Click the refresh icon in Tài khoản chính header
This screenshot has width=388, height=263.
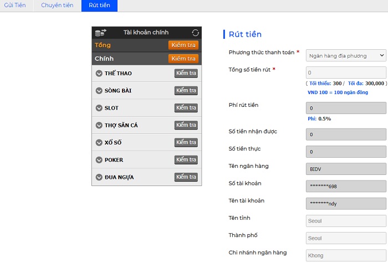click(195, 33)
